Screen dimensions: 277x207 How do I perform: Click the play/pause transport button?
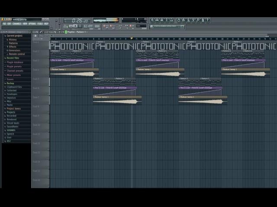pyautogui.click(x=71, y=26)
